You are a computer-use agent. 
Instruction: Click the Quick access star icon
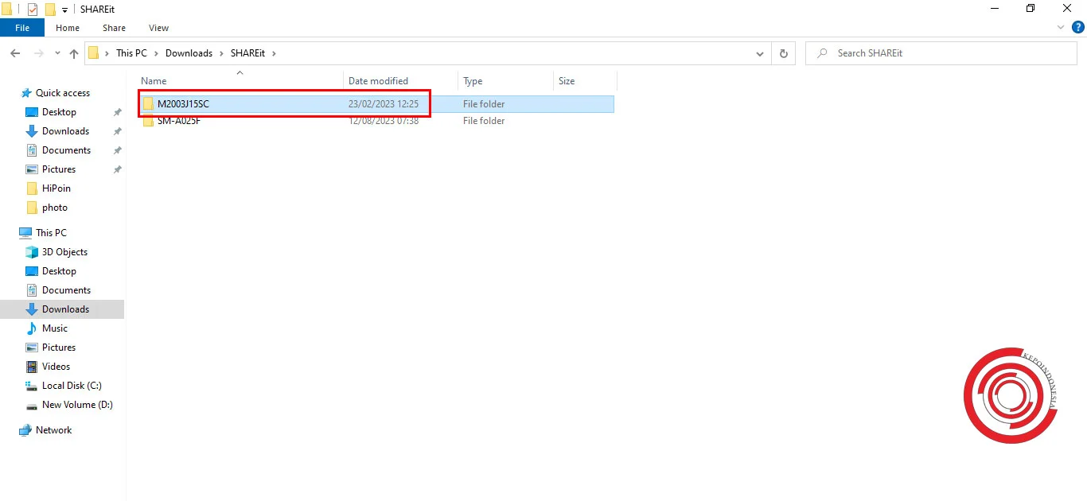25,93
